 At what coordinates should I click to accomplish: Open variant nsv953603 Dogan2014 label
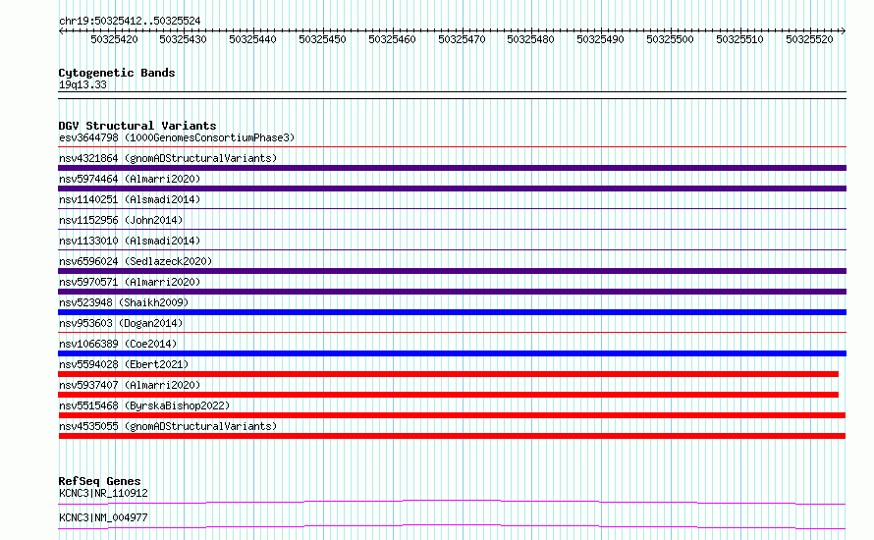(121, 323)
